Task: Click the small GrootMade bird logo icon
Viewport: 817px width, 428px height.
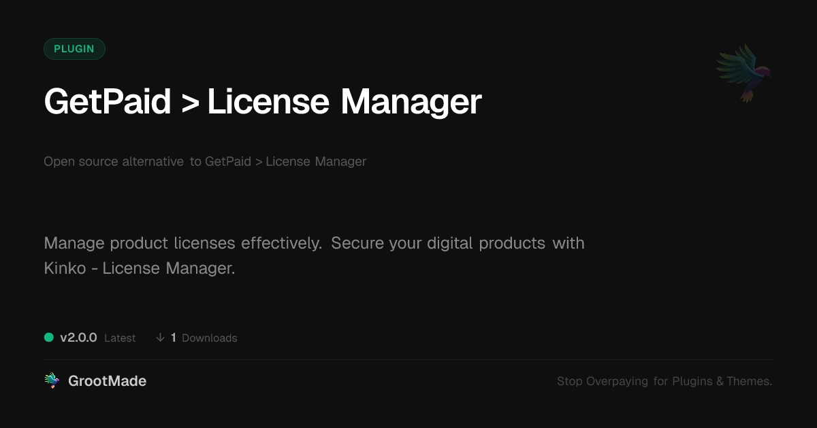Action: tap(52, 381)
